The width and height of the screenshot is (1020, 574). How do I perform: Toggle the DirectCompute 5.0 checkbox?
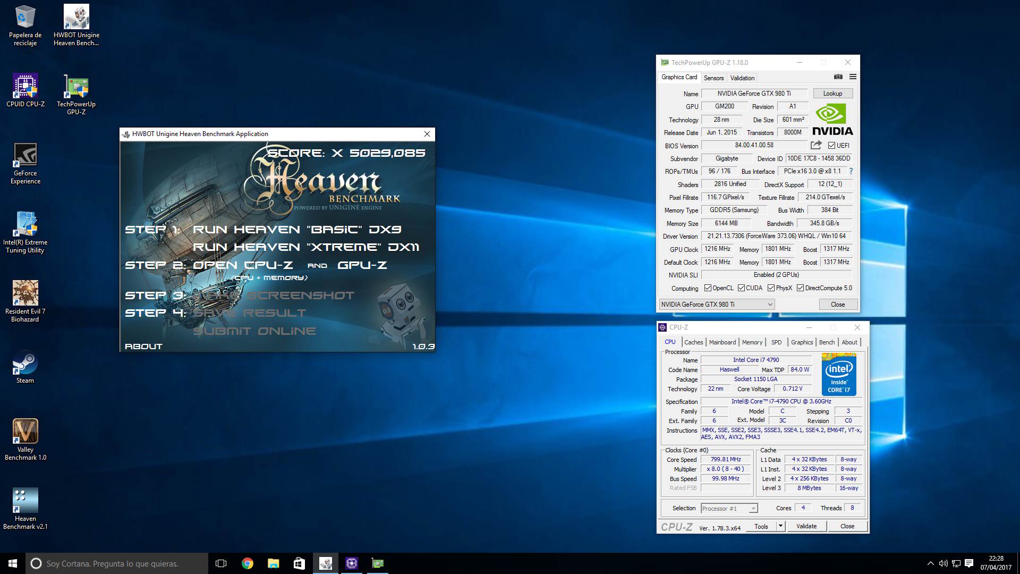click(x=800, y=288)
